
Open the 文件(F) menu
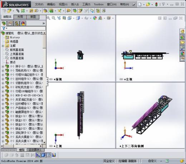click(x=39, y=4)
